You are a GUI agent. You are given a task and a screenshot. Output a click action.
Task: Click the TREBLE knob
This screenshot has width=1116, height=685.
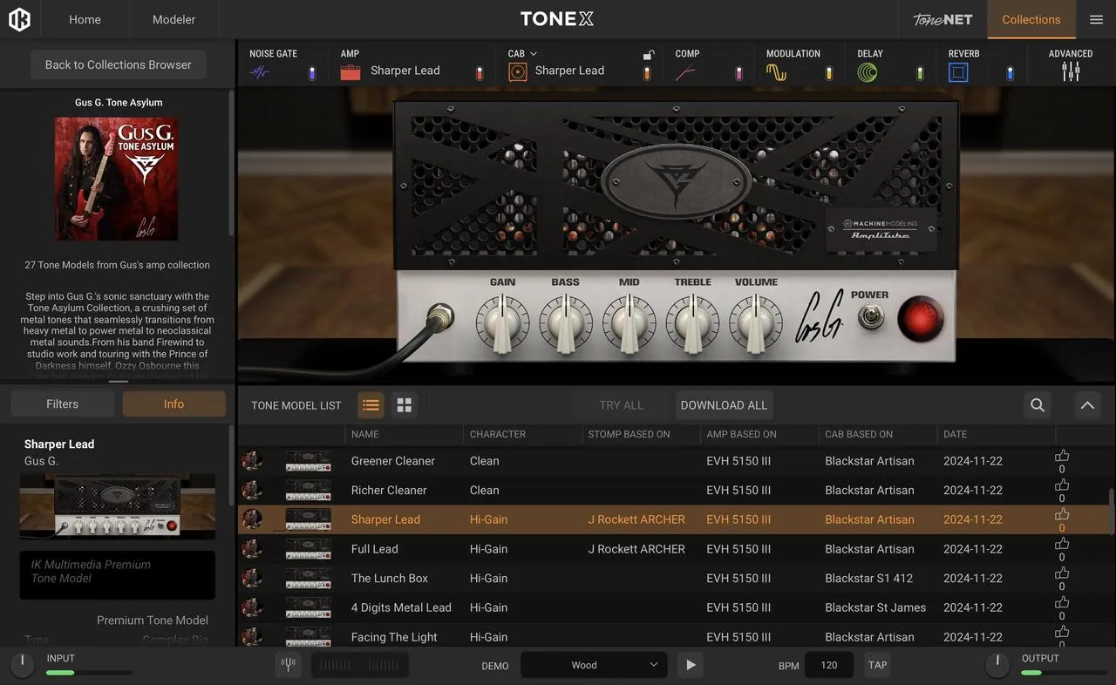point(692,323)
